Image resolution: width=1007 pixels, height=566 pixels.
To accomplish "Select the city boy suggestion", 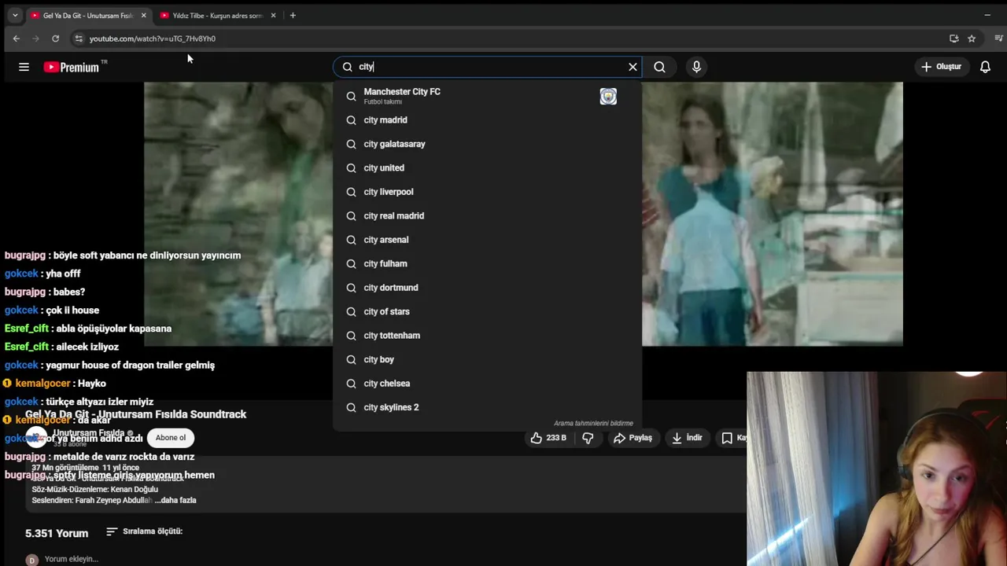I will point(486,360).
